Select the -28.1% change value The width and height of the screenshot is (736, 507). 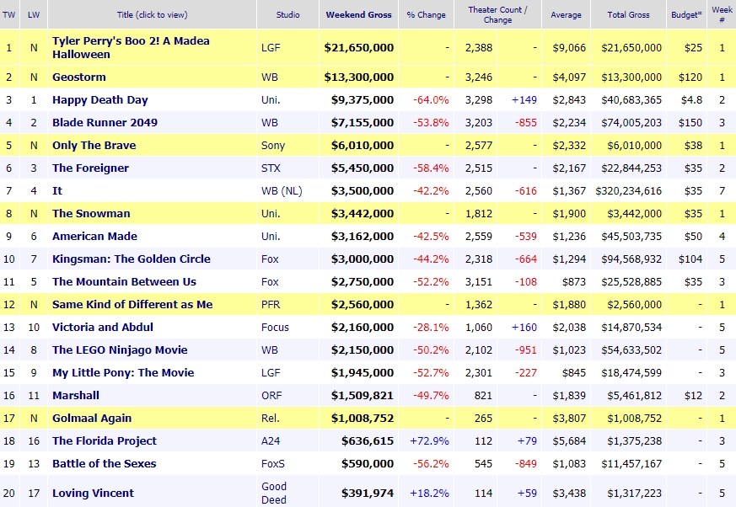tap(431, 328)
